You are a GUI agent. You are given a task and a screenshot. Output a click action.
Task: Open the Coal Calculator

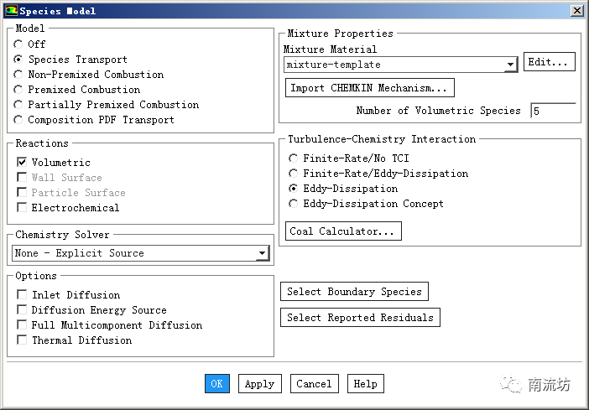point(342,231)
